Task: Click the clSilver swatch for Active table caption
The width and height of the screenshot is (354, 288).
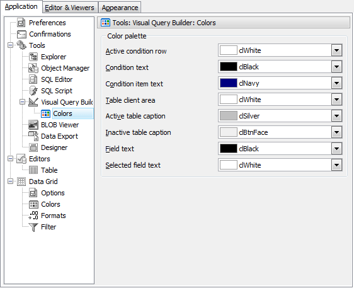Action: click(x=228, y=116)
